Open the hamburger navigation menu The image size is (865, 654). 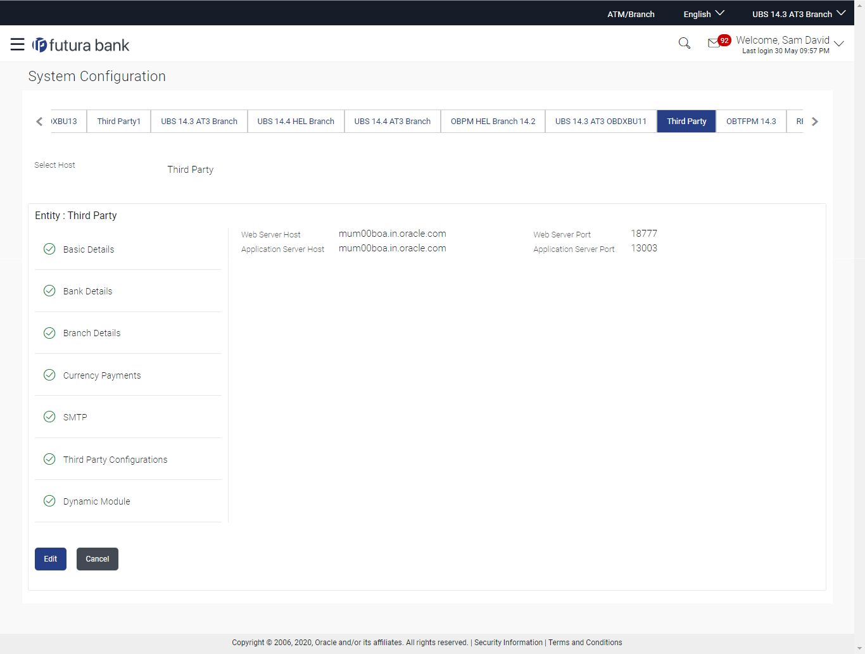(18, 44)
